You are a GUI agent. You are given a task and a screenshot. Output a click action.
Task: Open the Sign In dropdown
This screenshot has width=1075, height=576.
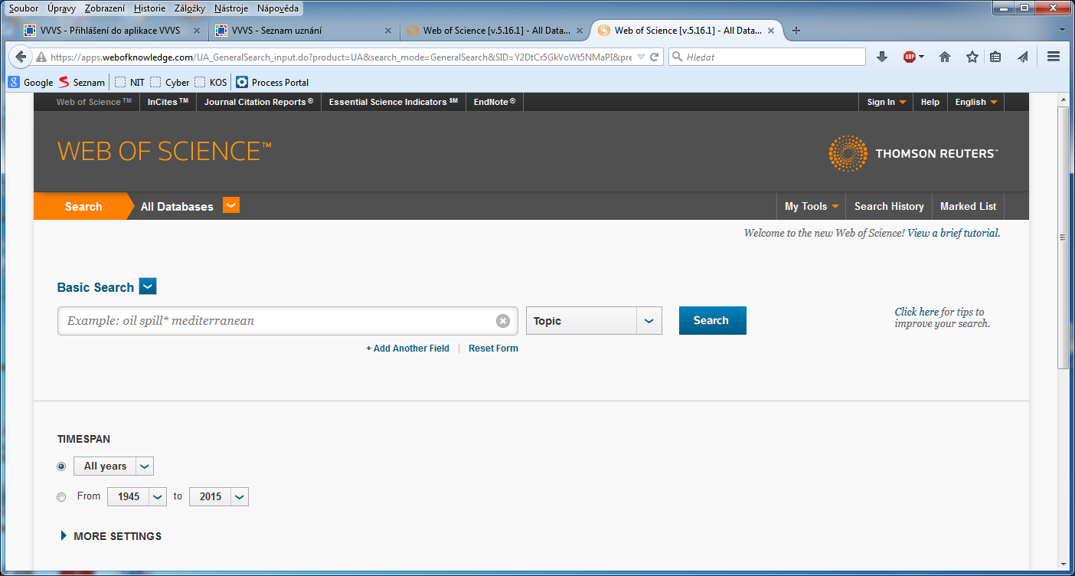click(886, 102)
